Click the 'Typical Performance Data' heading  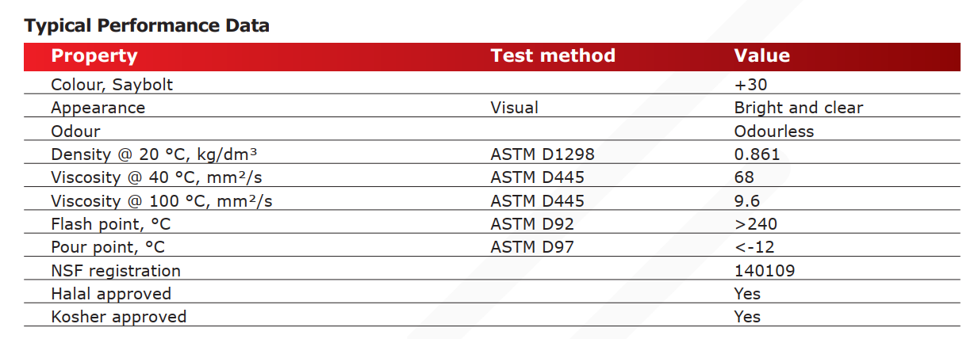(x=147, y=25)
